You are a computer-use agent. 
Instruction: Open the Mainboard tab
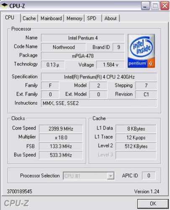coord(51,18)
